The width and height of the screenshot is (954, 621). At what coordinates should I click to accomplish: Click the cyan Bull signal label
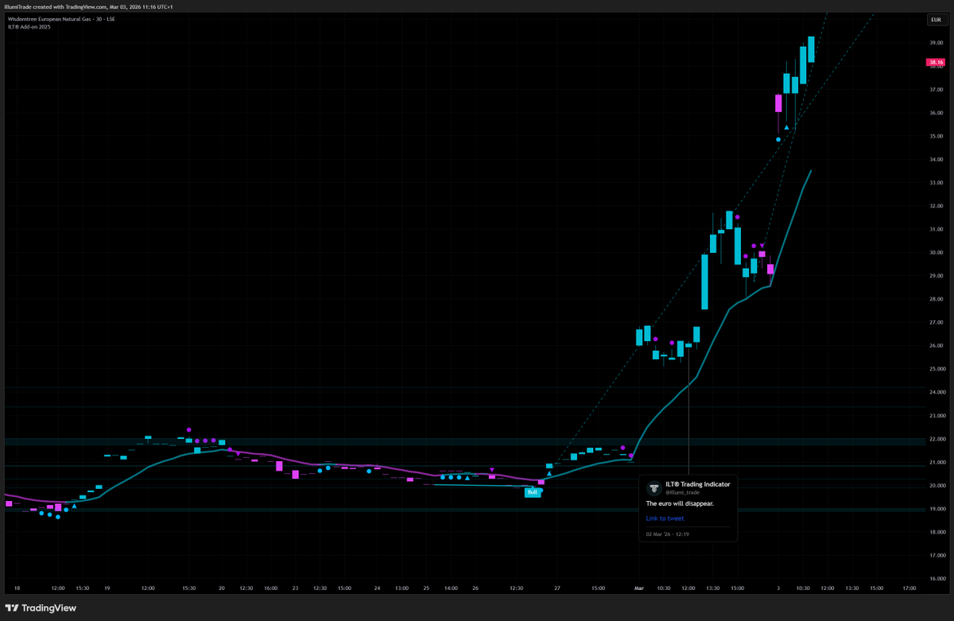[533, 492]
